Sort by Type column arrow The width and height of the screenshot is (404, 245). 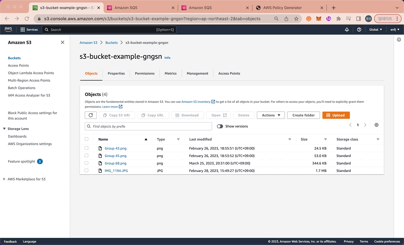pos(178,139)
